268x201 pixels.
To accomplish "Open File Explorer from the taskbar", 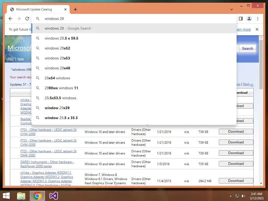I will coord(21,196).
